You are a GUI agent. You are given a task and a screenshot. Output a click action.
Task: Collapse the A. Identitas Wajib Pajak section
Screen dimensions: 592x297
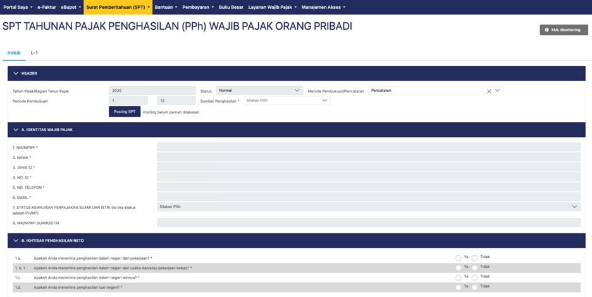pos(16,130)
